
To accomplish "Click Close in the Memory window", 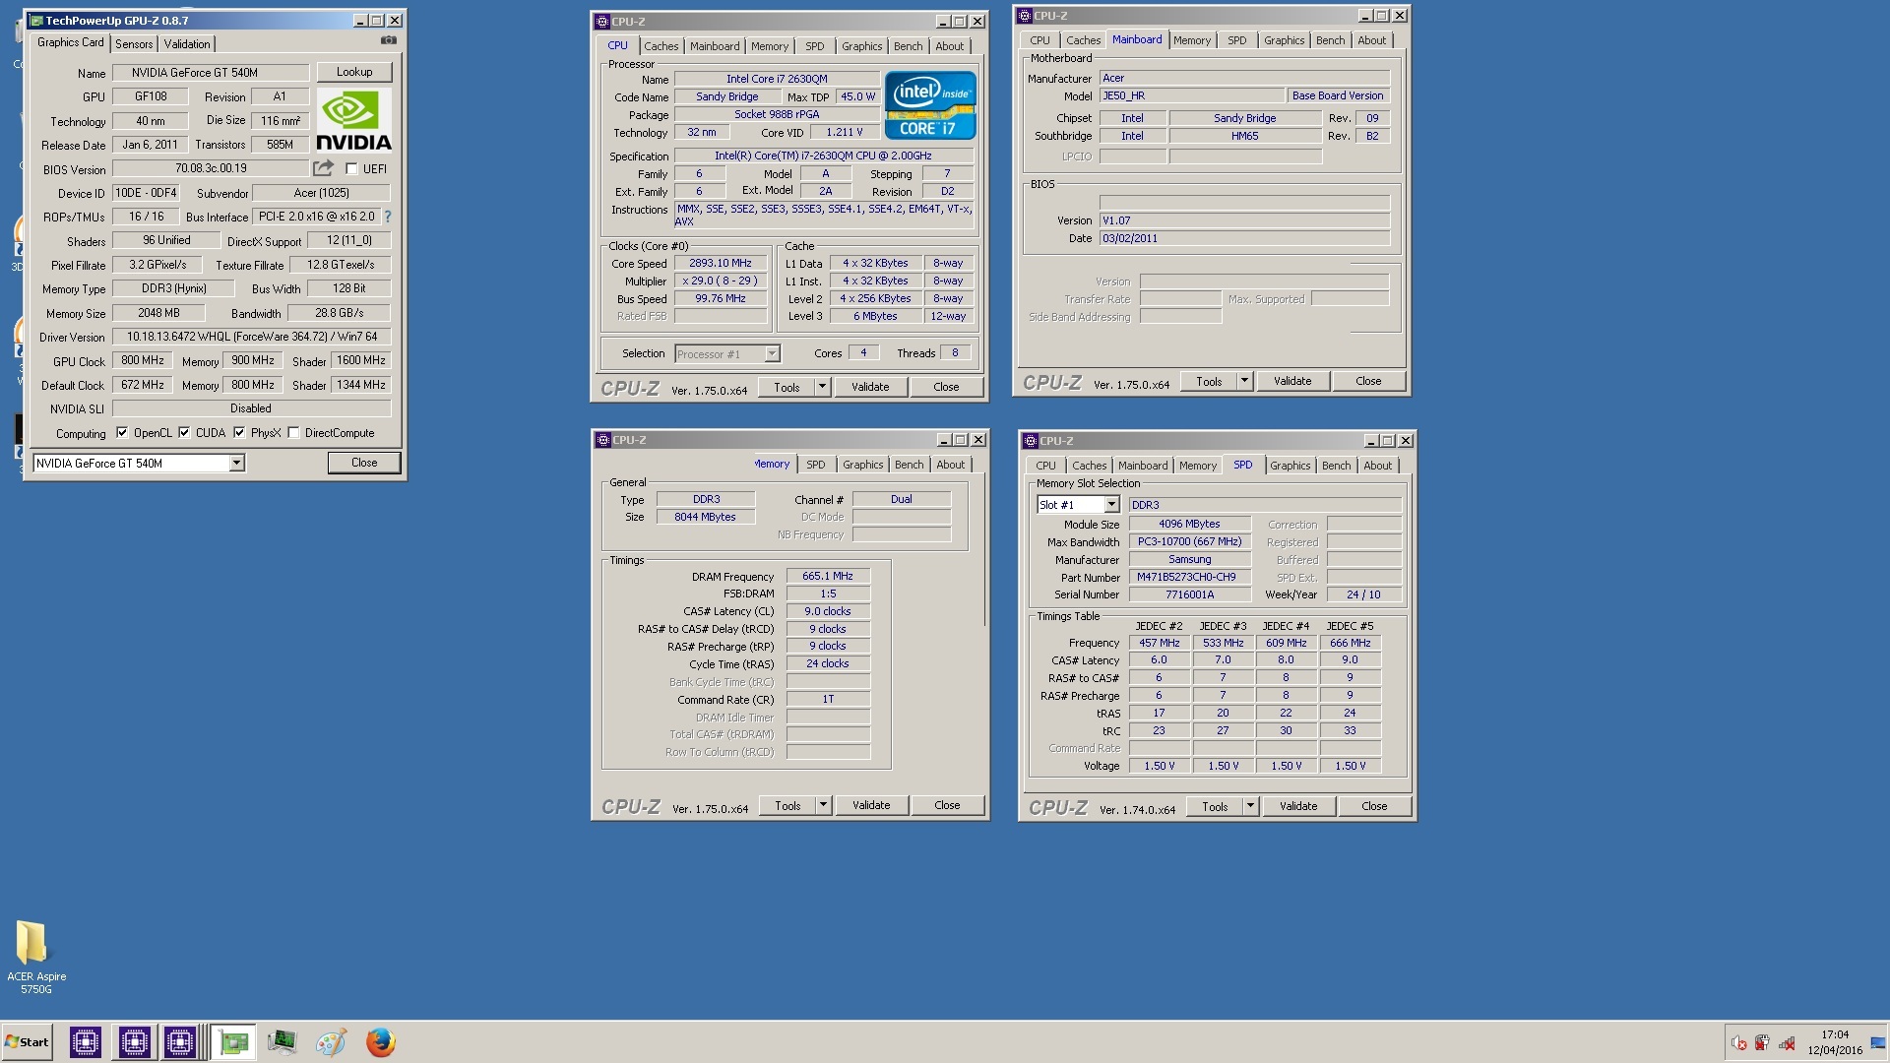I will [x=947, y=806].
